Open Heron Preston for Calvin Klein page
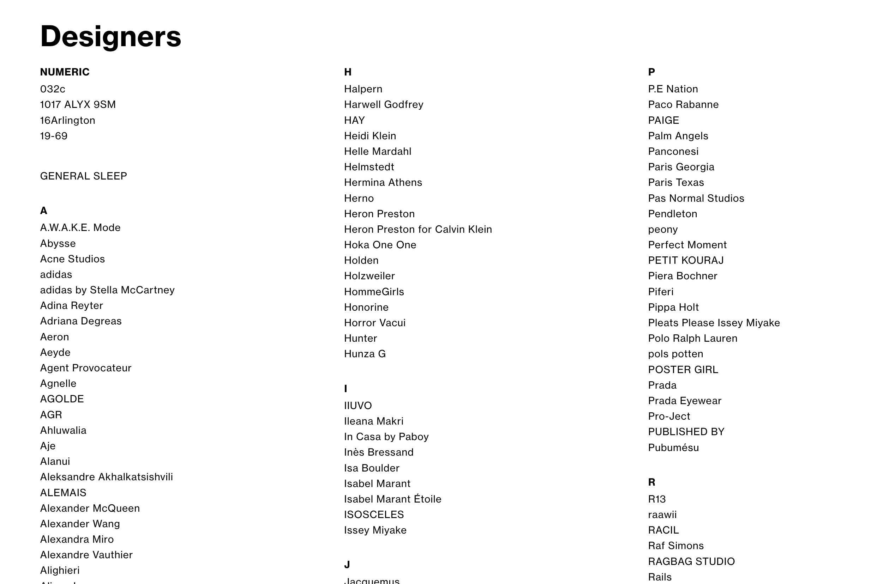The width and height of the screenshot is (871, 584). 418,229
